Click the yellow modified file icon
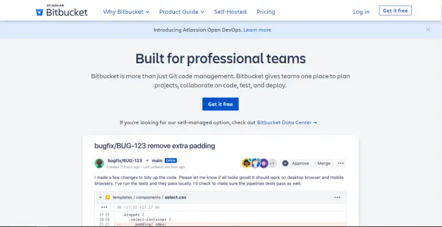 click(108, 197)
